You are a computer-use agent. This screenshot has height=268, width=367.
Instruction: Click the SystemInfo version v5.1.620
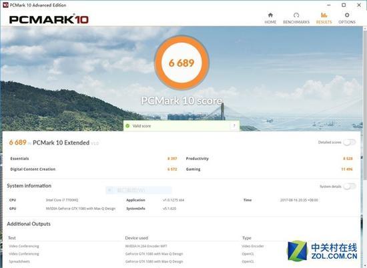point(169,209)
